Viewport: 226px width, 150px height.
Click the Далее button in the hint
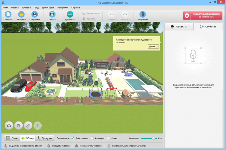pyautogui.click(x=153, y=46)
